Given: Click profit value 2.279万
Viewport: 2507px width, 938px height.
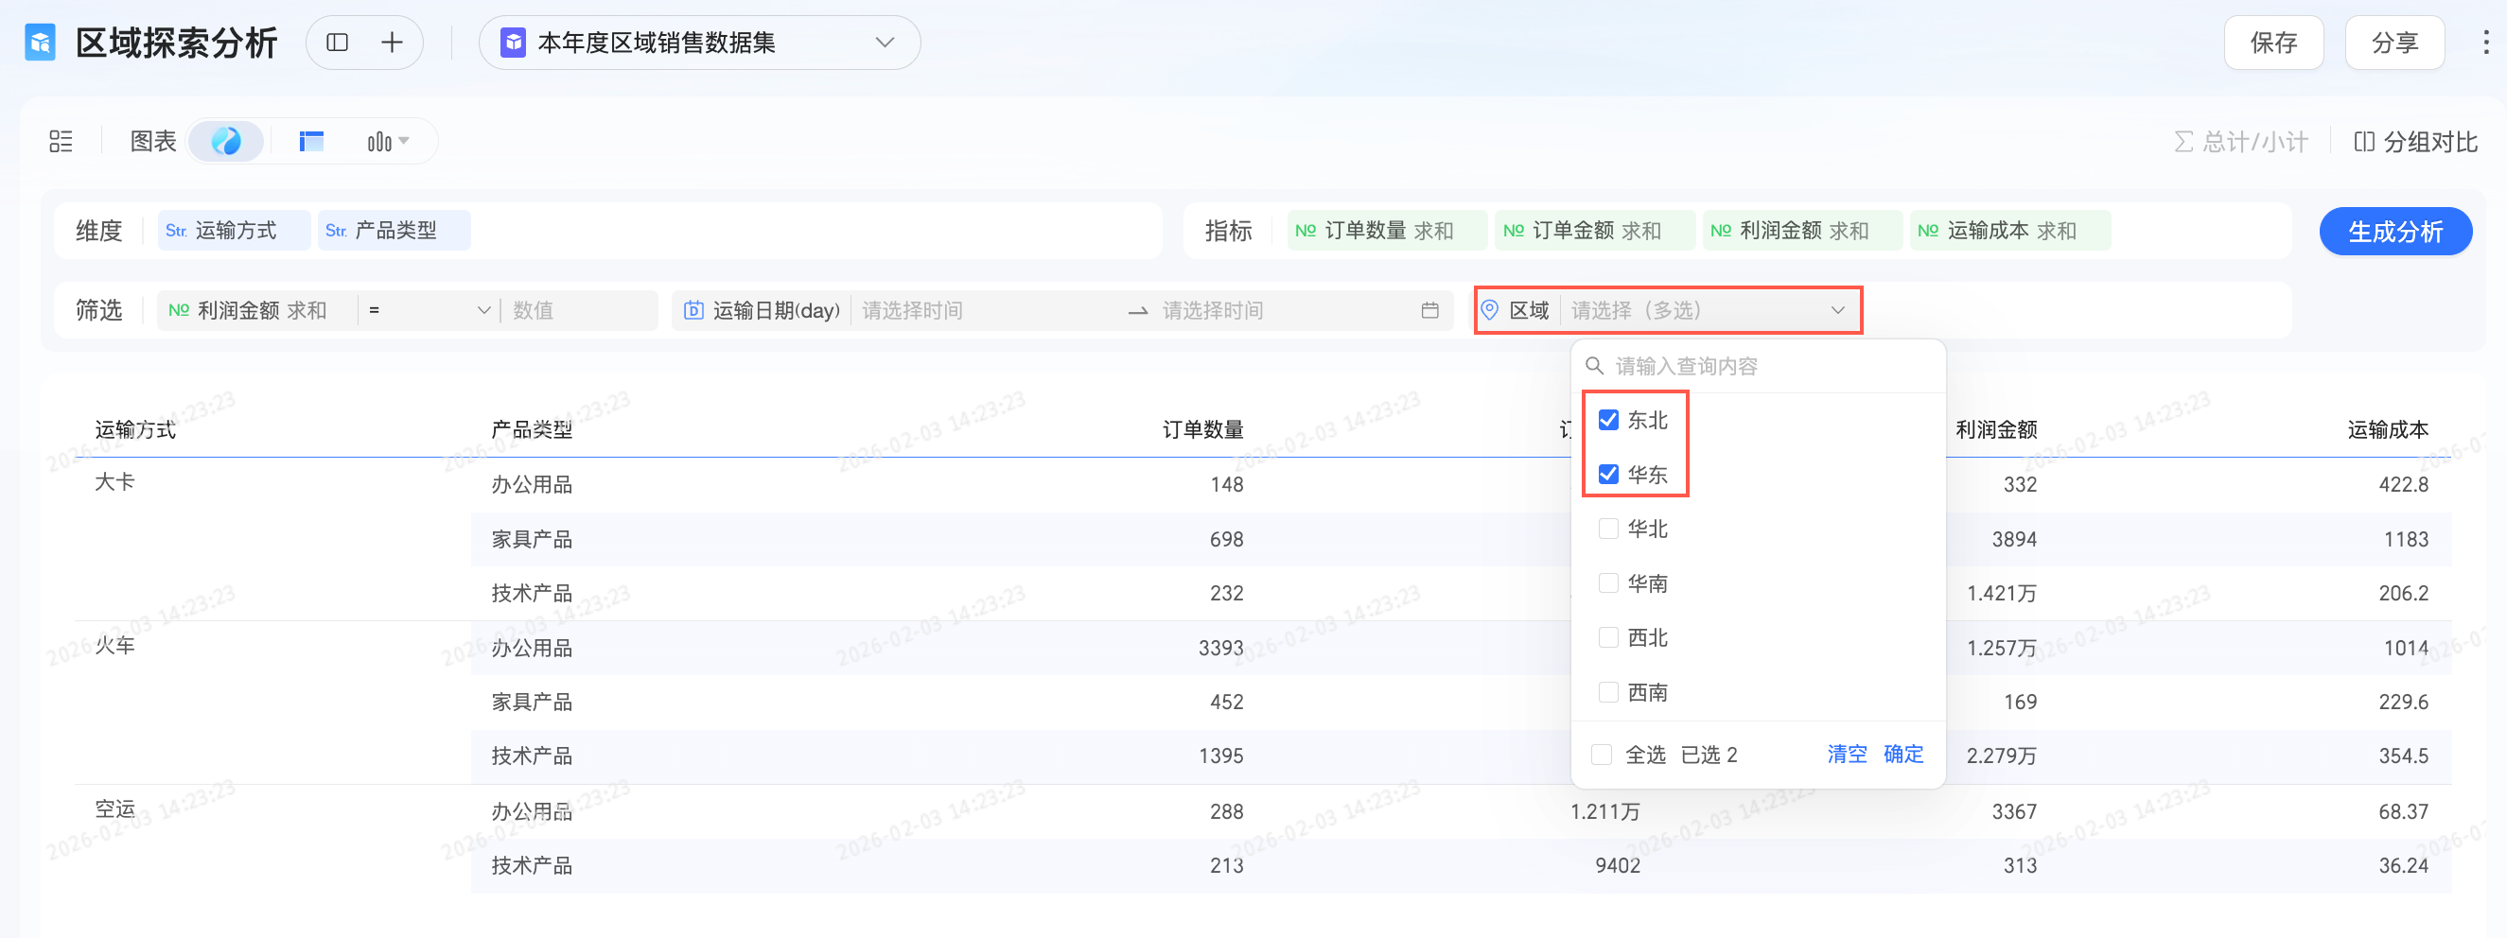Looking at the screenshot, I should tap(2001, 756).
